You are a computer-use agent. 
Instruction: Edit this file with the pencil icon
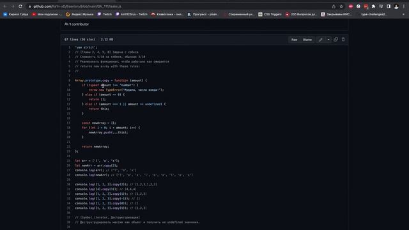(x=321, y=40)
